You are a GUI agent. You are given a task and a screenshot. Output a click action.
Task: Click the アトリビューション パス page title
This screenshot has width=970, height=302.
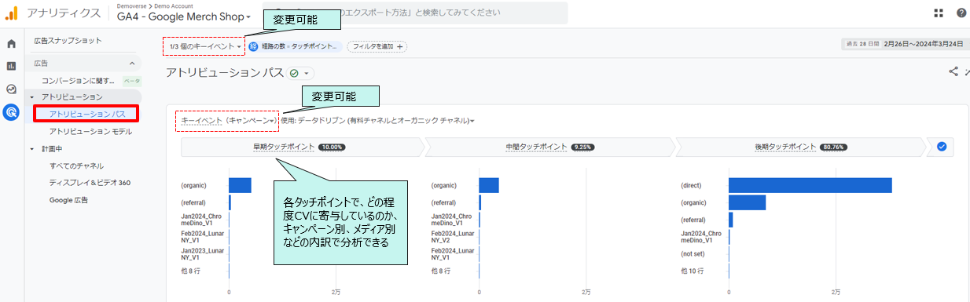click(225, 73)
